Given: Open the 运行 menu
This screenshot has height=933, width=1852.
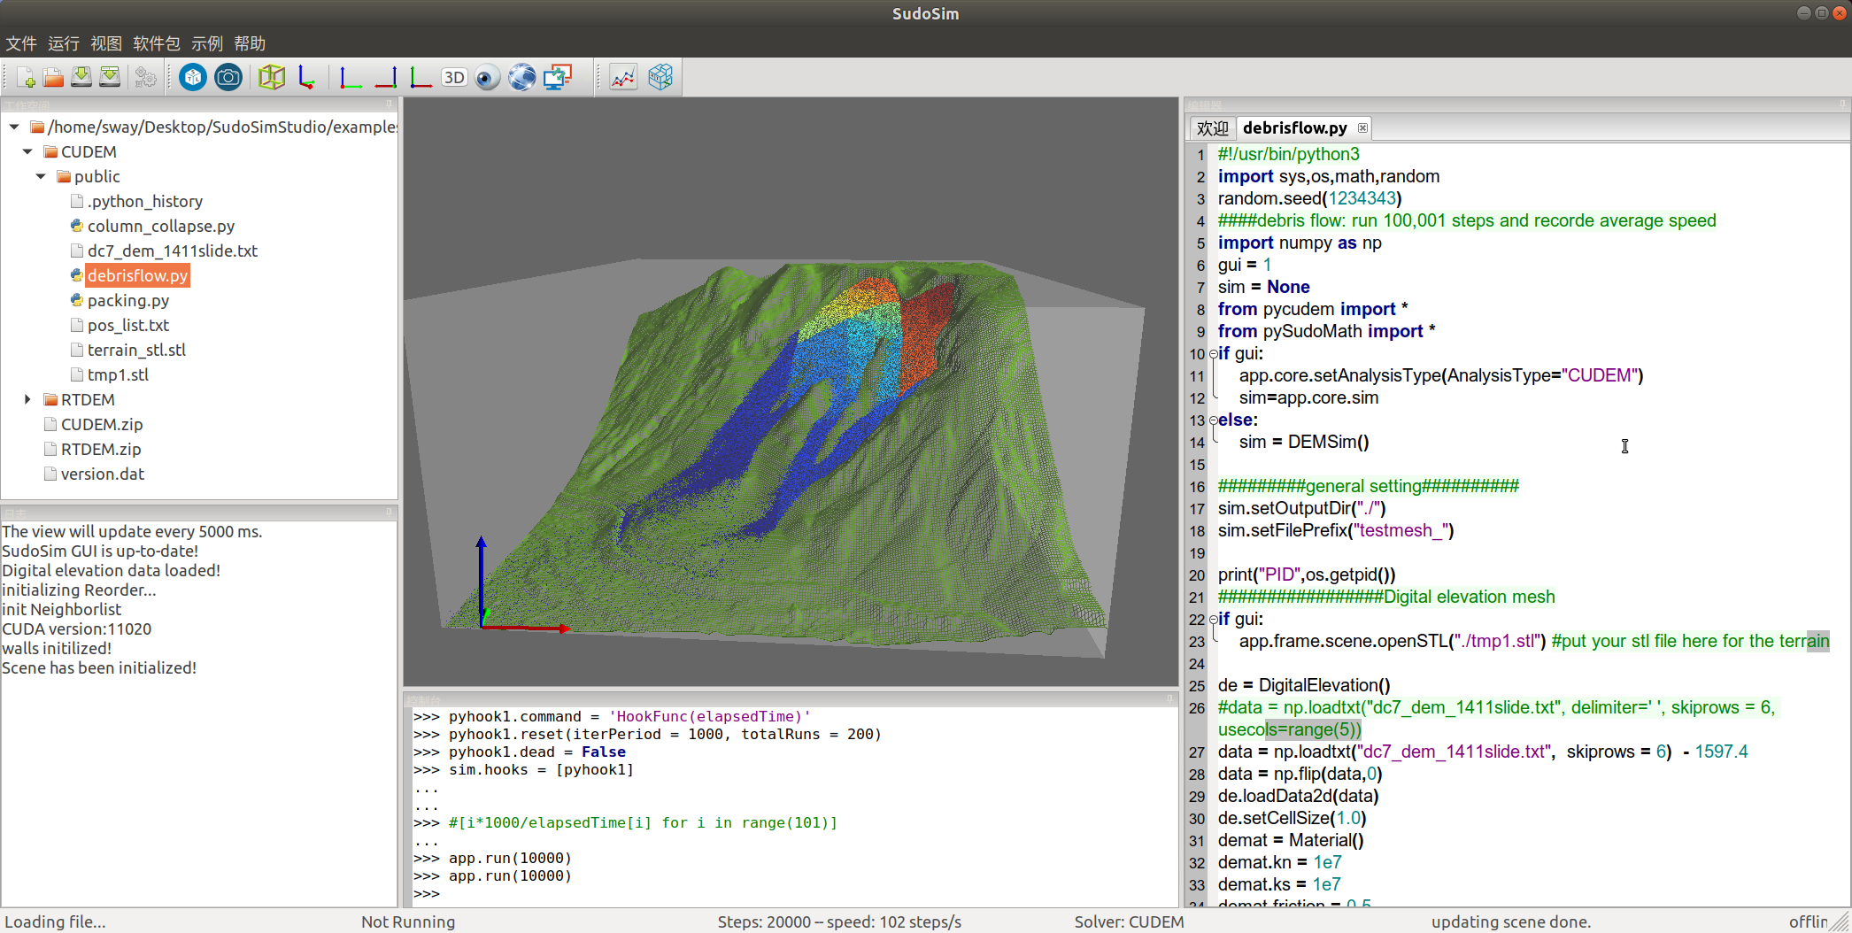Looking at the screenshot, I should click(63, 43).
